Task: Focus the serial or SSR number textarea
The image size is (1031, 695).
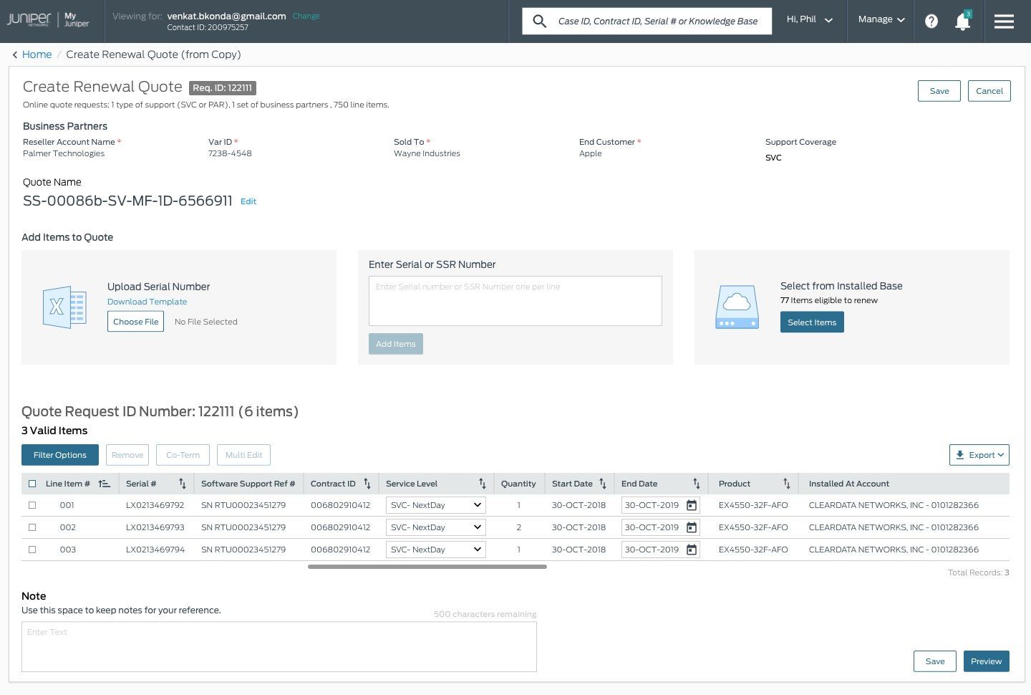Action: [x=515, y=301]
